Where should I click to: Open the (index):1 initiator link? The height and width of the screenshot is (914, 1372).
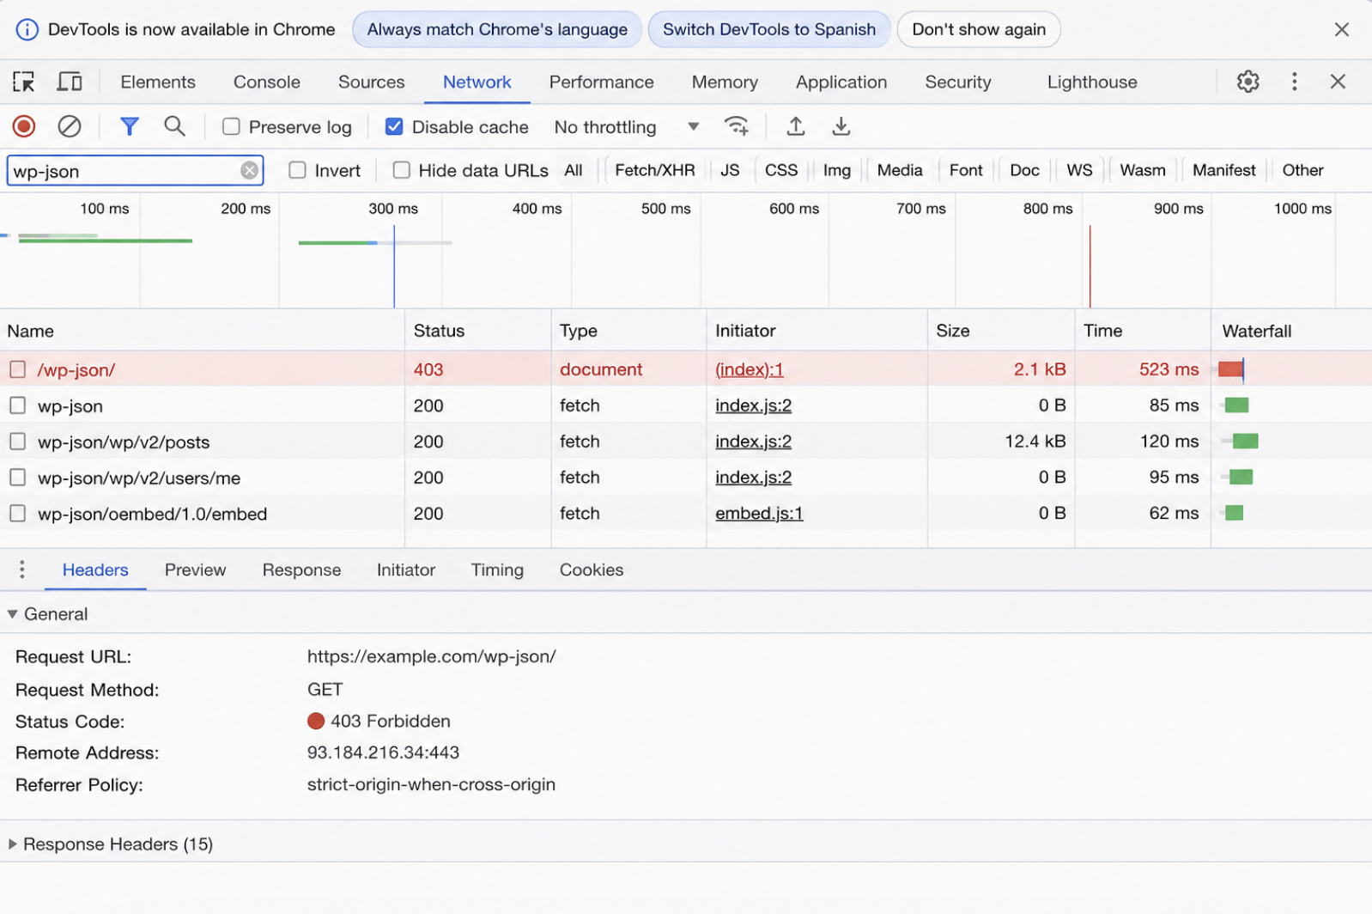pyautogui.click(x=750, y=369)
